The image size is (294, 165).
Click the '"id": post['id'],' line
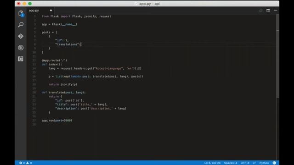pyautogui.click(x=69, y=100)
